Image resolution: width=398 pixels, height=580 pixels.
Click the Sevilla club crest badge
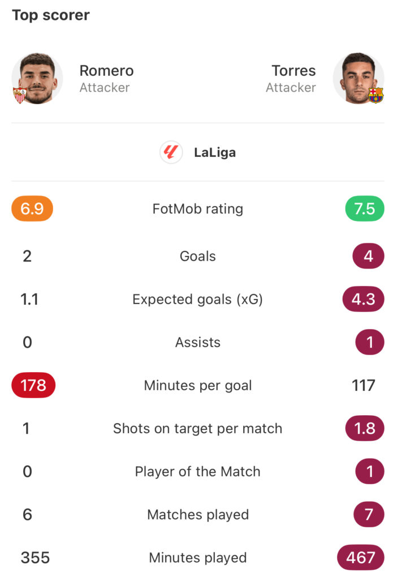[x=20, y=95]
